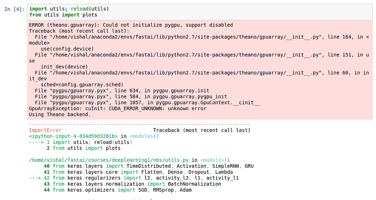Click the 'ERROR (theano.gpuarray)' stderr line
The height and width of the screenshot is (200, 376).
pyautogui.click(x=131, y=25)
